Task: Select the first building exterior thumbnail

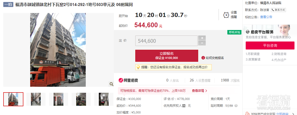Action: click(x=13, y=99)
